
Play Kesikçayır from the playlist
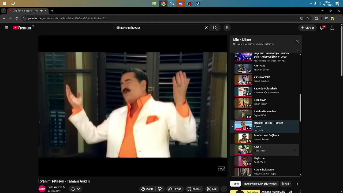click(x=265, y=103)
